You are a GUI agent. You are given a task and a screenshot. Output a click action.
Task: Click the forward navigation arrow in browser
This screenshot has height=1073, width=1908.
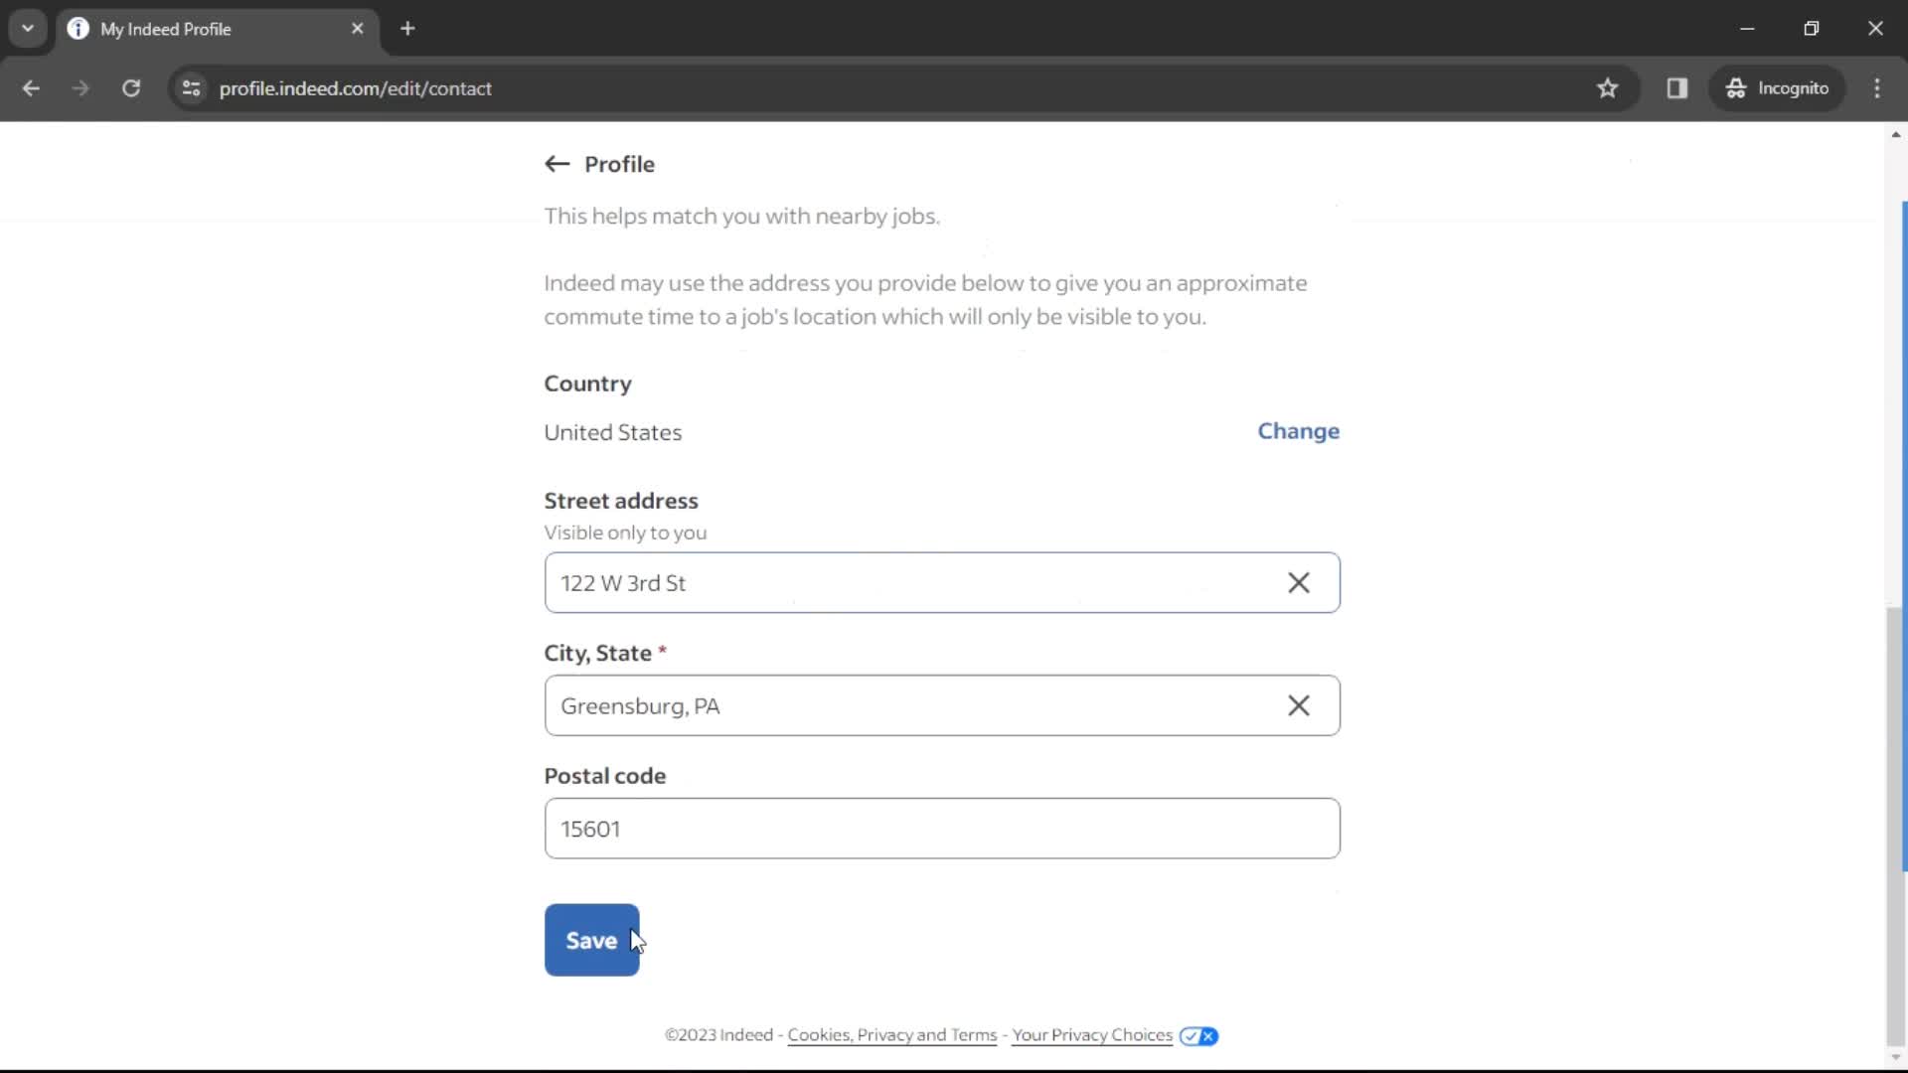point(79,87)
